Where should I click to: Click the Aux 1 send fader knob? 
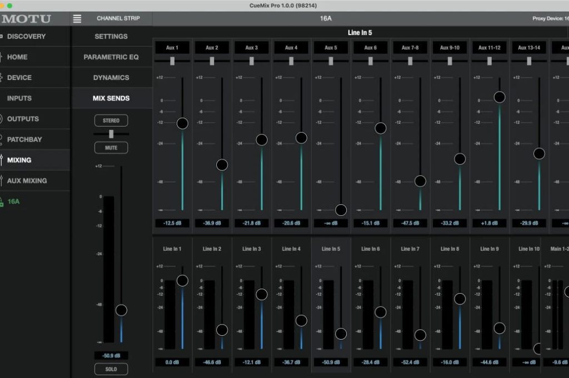click(182, 123)
